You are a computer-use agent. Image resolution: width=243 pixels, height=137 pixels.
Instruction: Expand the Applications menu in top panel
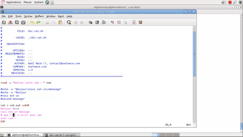click(x=13, y=2)
